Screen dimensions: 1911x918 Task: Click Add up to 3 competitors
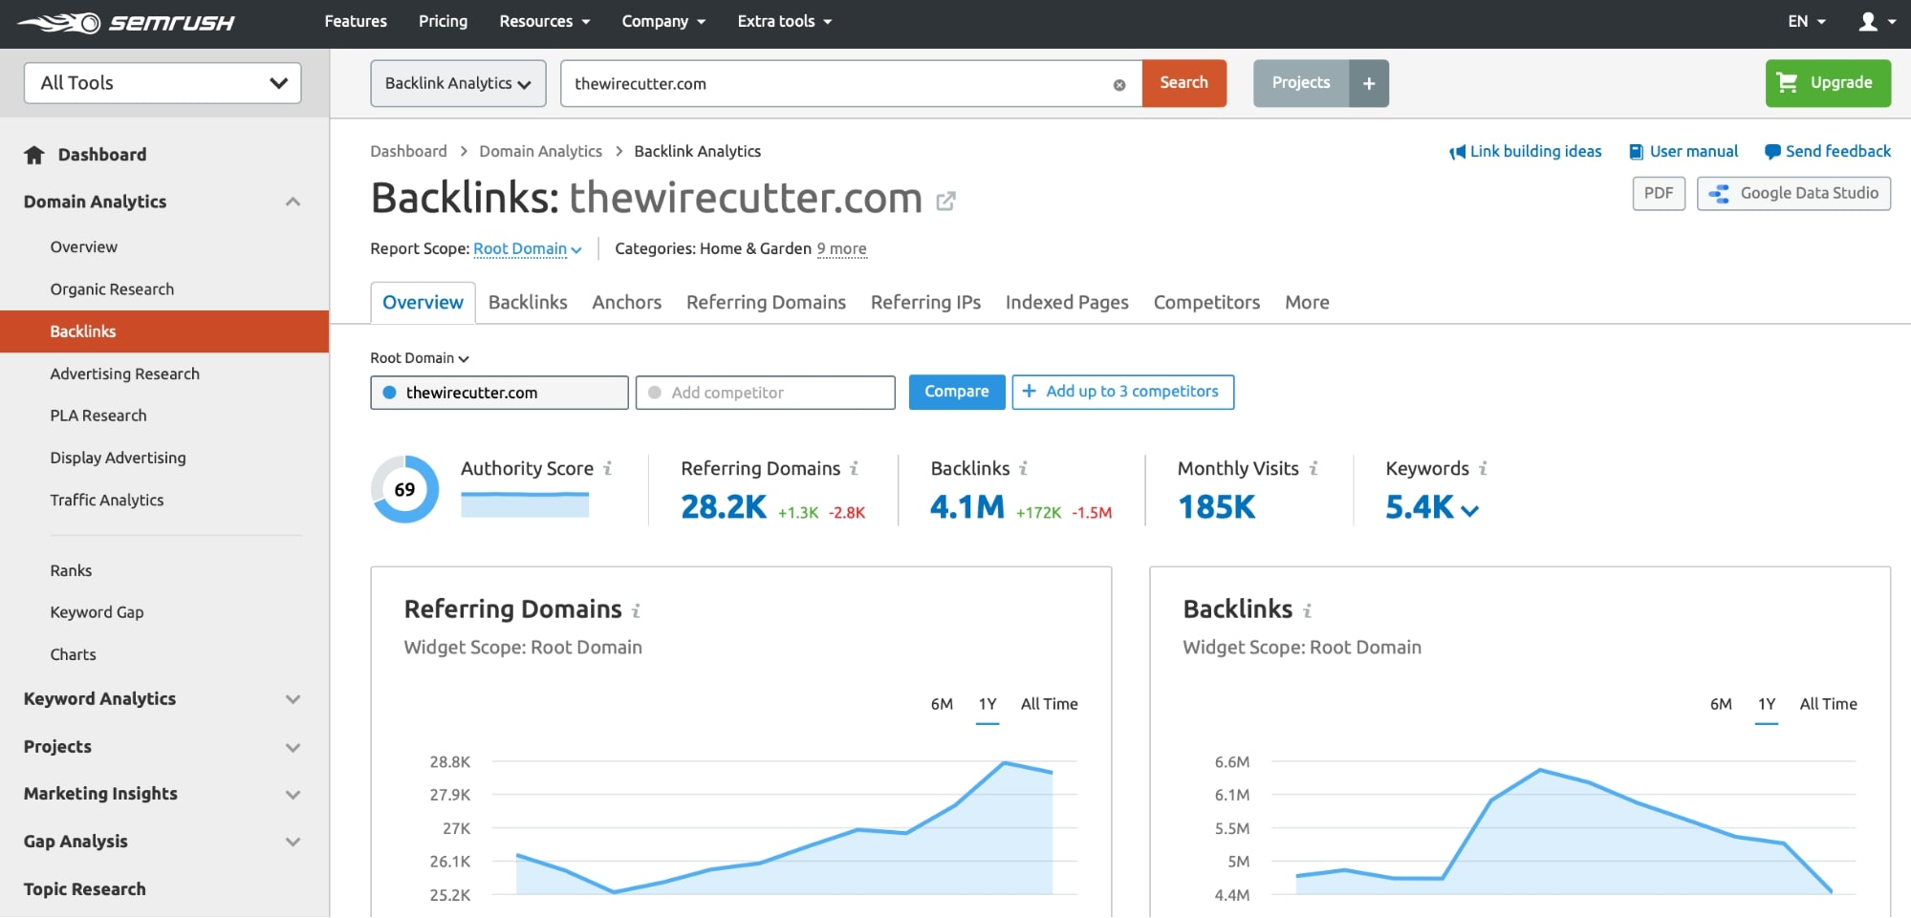click(x=1123, y=392)
